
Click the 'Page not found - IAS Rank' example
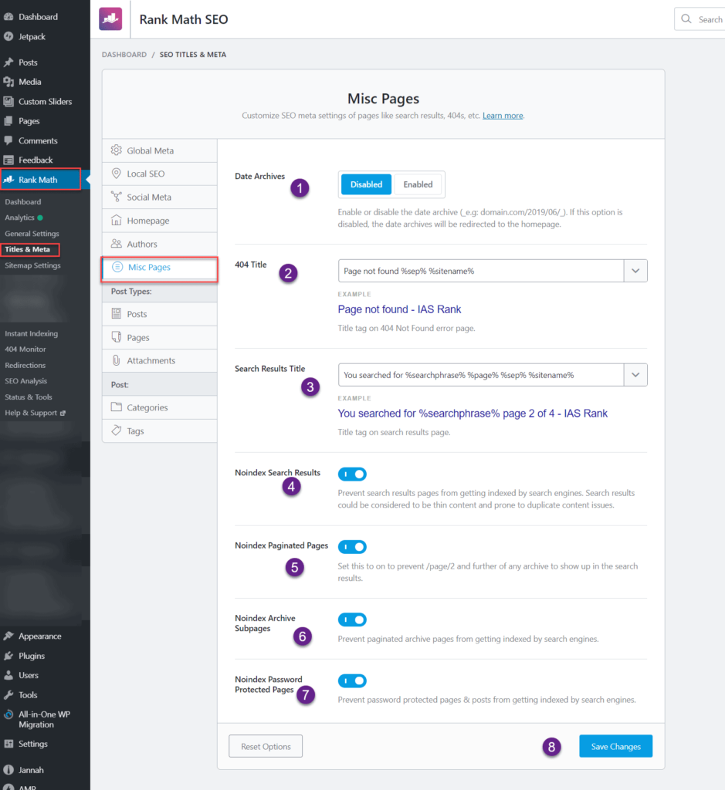399,309
